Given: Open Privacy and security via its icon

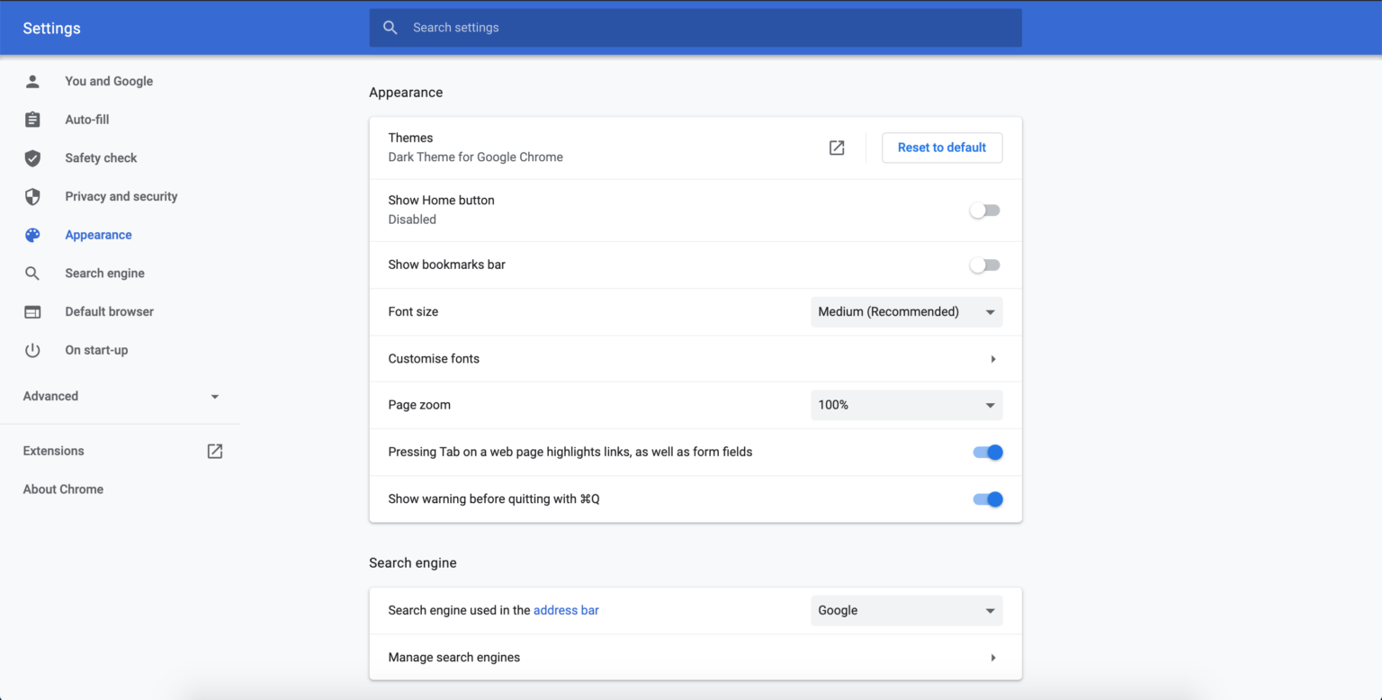Looking at the screenshot, I should pos(32,196).
